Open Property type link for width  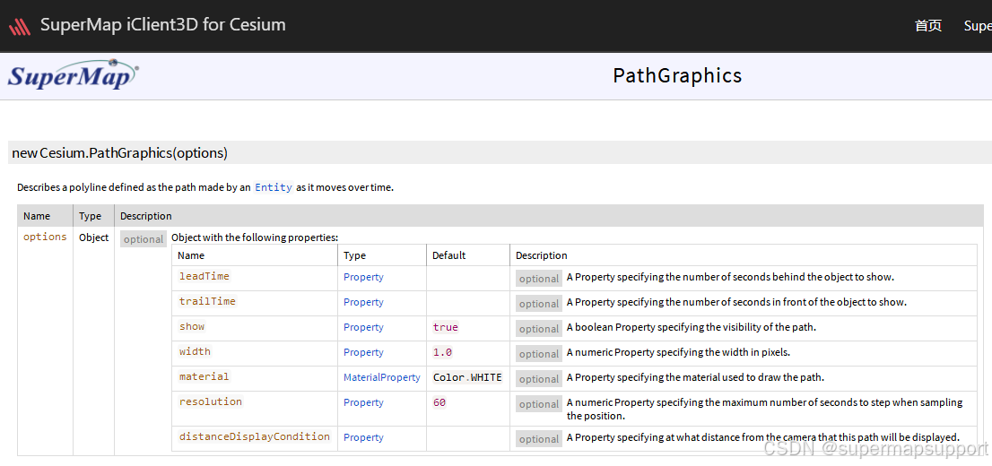click(x=364, y=352)
